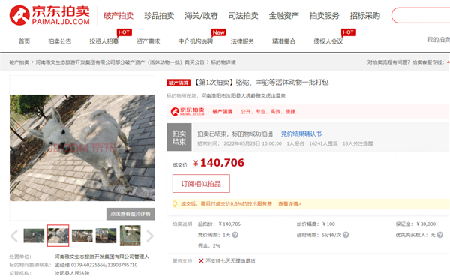Open 债权人会议 menu item
The image size is (450, 280).
(328, 41)
